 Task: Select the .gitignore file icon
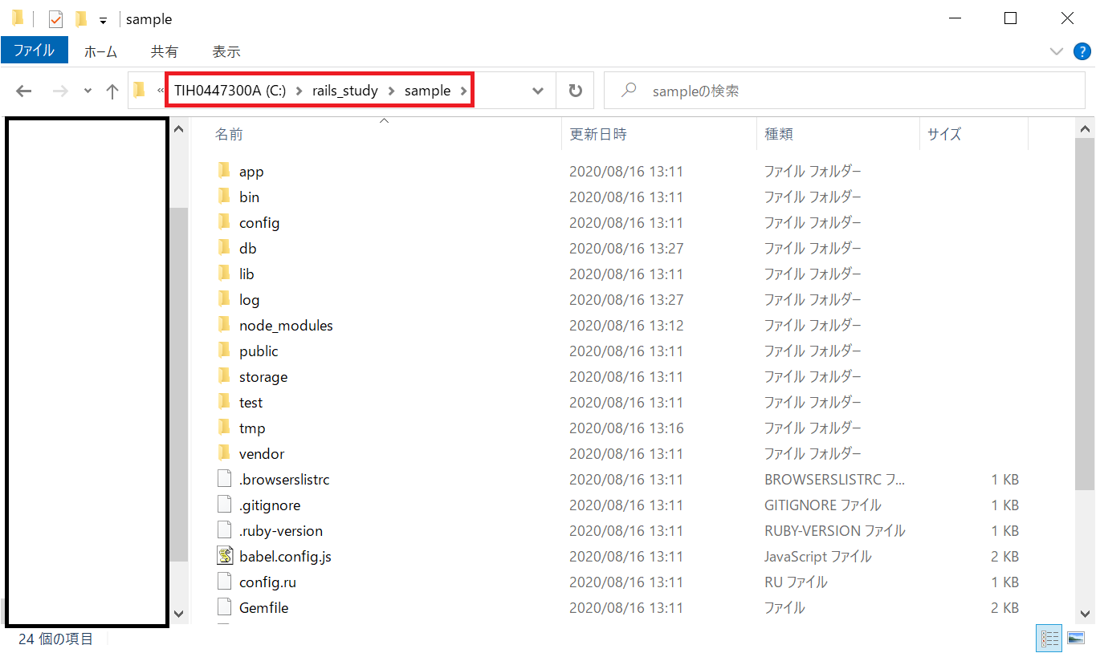(225, 505)
